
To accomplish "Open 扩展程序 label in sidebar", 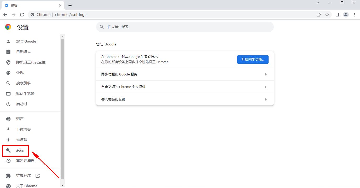I will (x=24, y=175).
